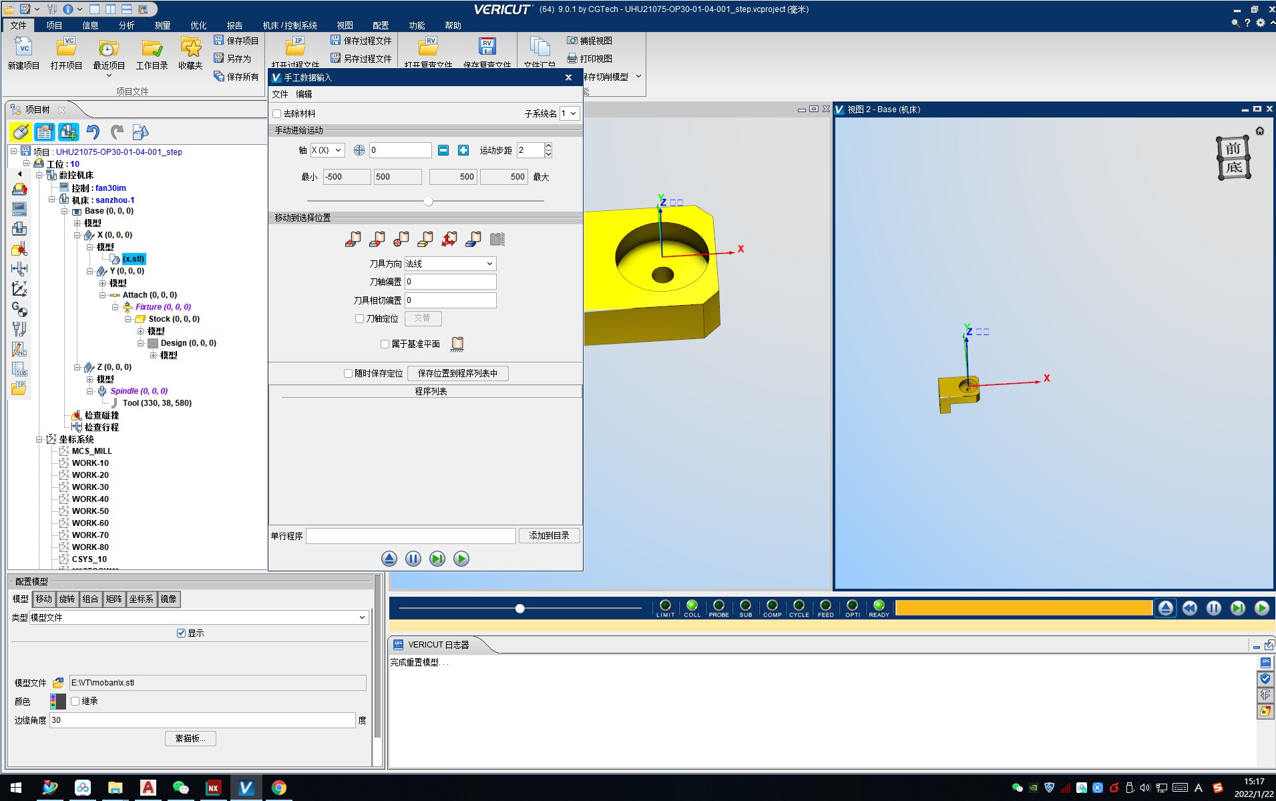The image size is (1276, 801).
Task: Uncheck the 显示 checkbox
Action: tap(181, 633)
